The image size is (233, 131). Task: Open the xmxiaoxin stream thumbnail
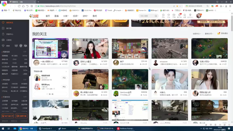(170, 48)
